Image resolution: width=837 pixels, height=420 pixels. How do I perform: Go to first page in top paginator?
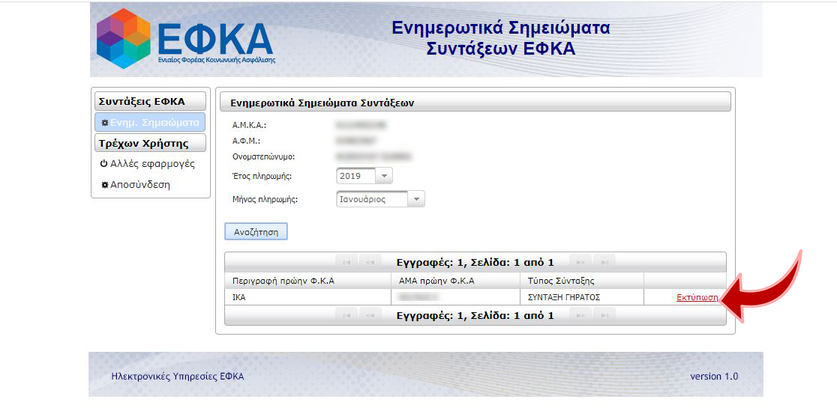click(346, 262)
